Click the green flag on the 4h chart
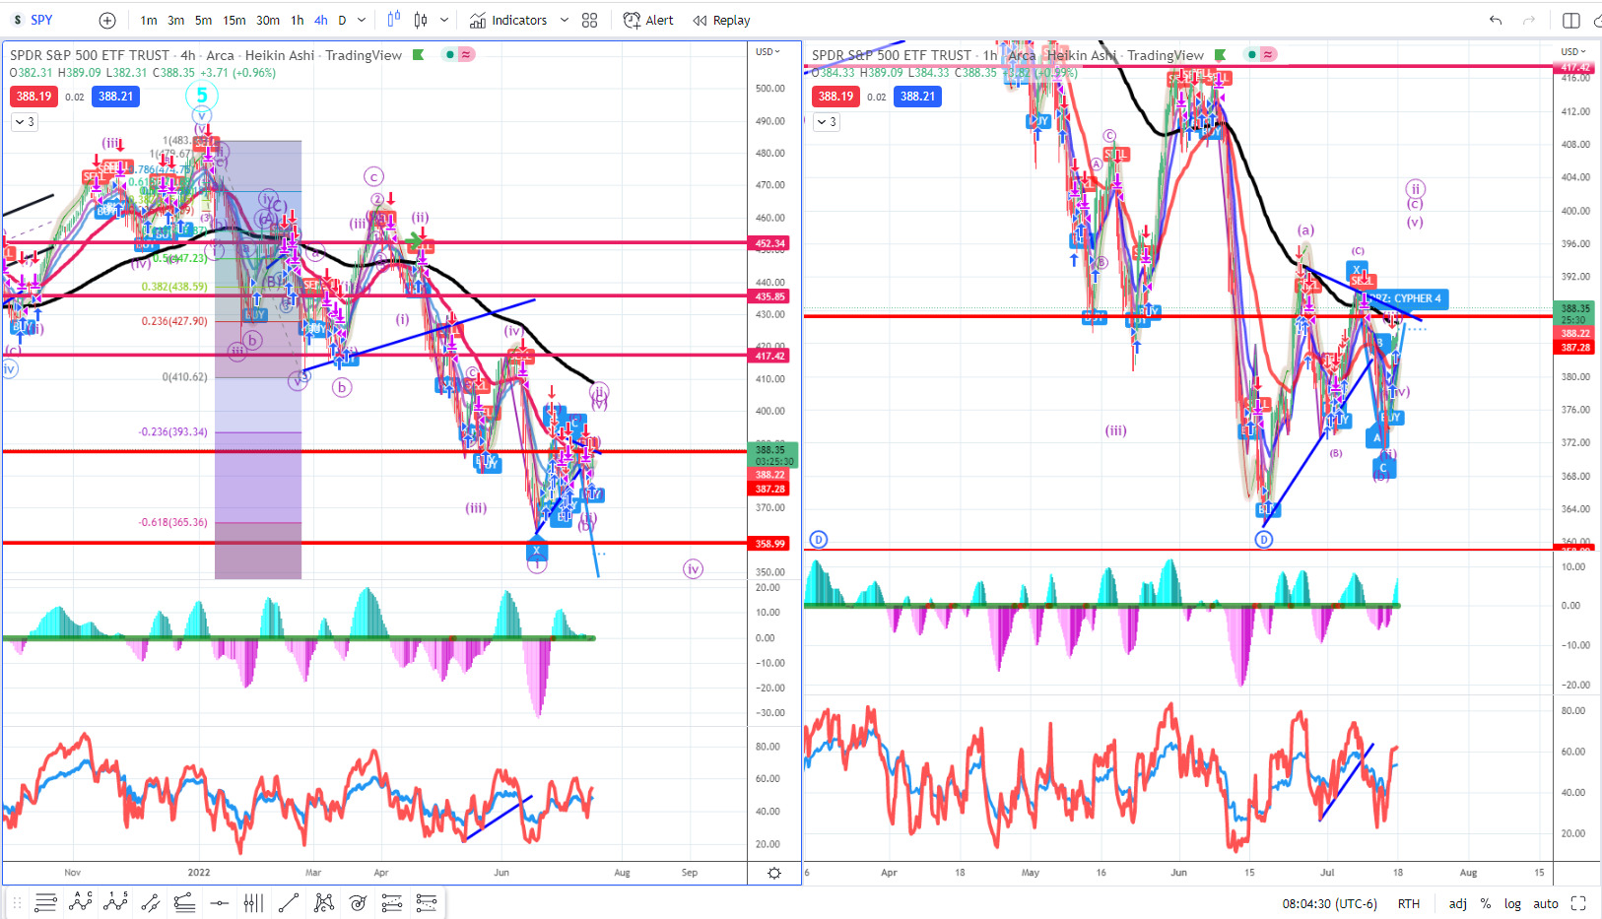 pos(418,55)
